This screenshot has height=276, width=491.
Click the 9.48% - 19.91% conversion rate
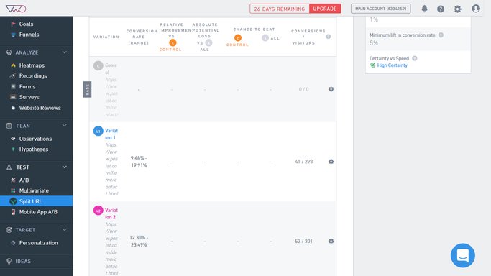point(139,162)
